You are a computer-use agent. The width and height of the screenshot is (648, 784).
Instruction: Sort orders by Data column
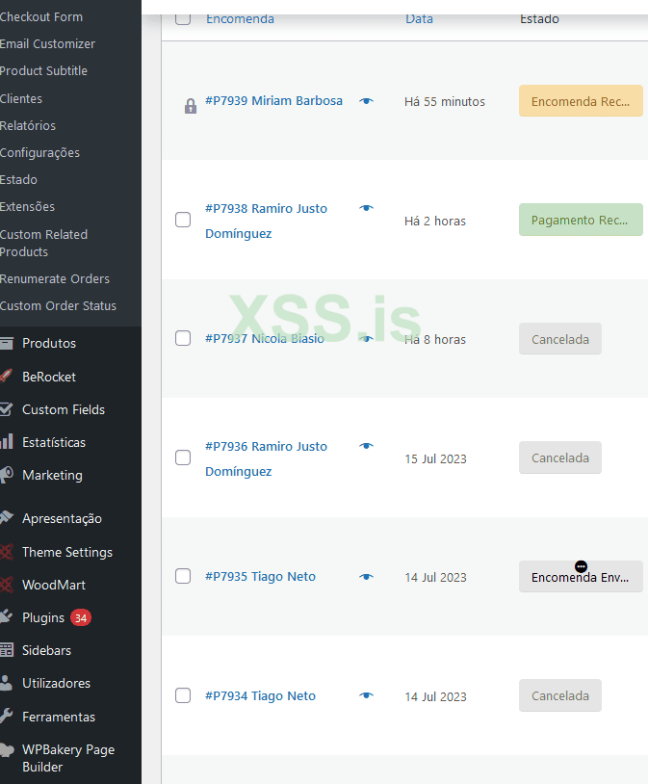coord(419,19)
